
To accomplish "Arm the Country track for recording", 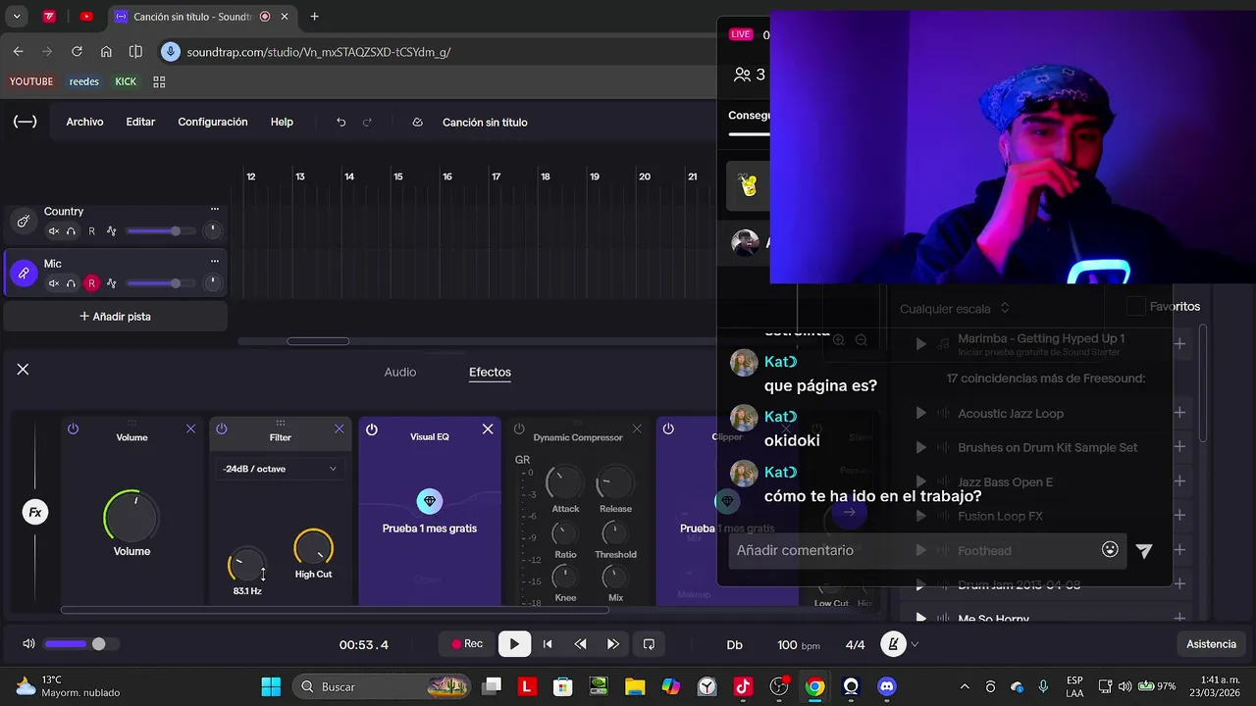I will click(92, 231).
